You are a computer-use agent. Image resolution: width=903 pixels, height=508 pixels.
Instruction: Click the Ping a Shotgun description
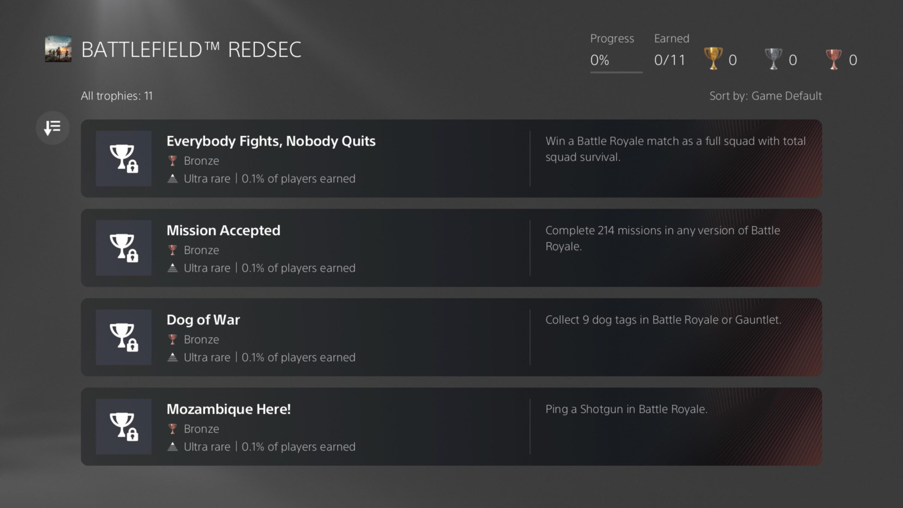pos(626,409)
